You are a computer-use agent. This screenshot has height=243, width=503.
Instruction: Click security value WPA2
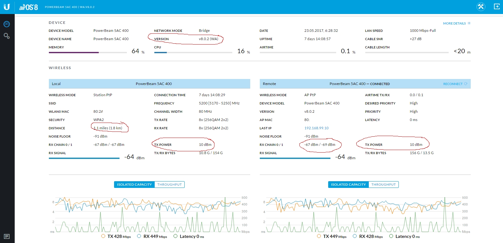(98, 120)
